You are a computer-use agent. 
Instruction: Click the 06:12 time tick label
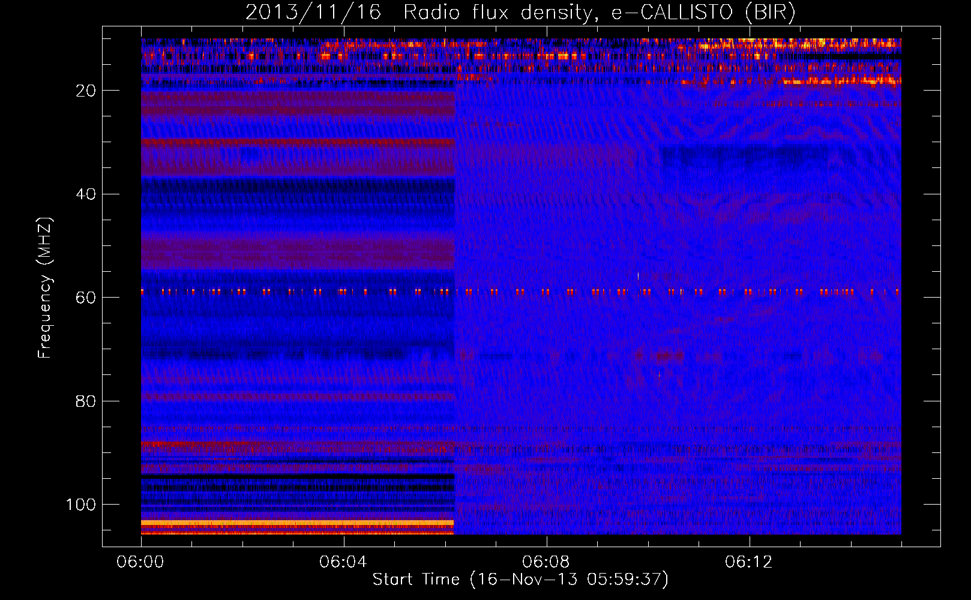749,562
